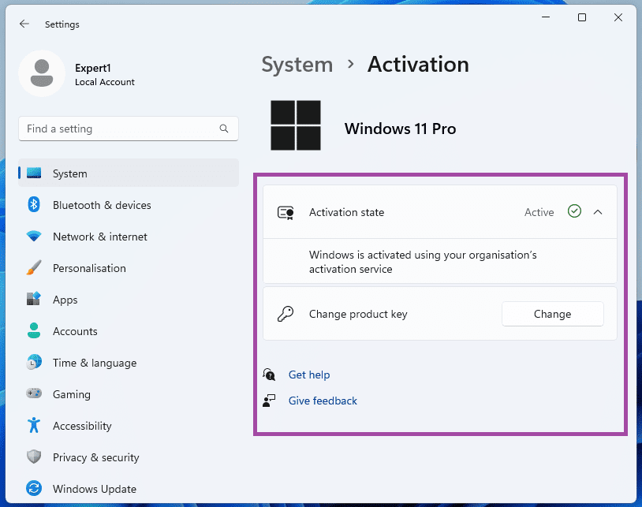The height and width of the screenshot is (507, 642).
Task: Click the Gaming controller icon
Action: [x=34, y=393]
